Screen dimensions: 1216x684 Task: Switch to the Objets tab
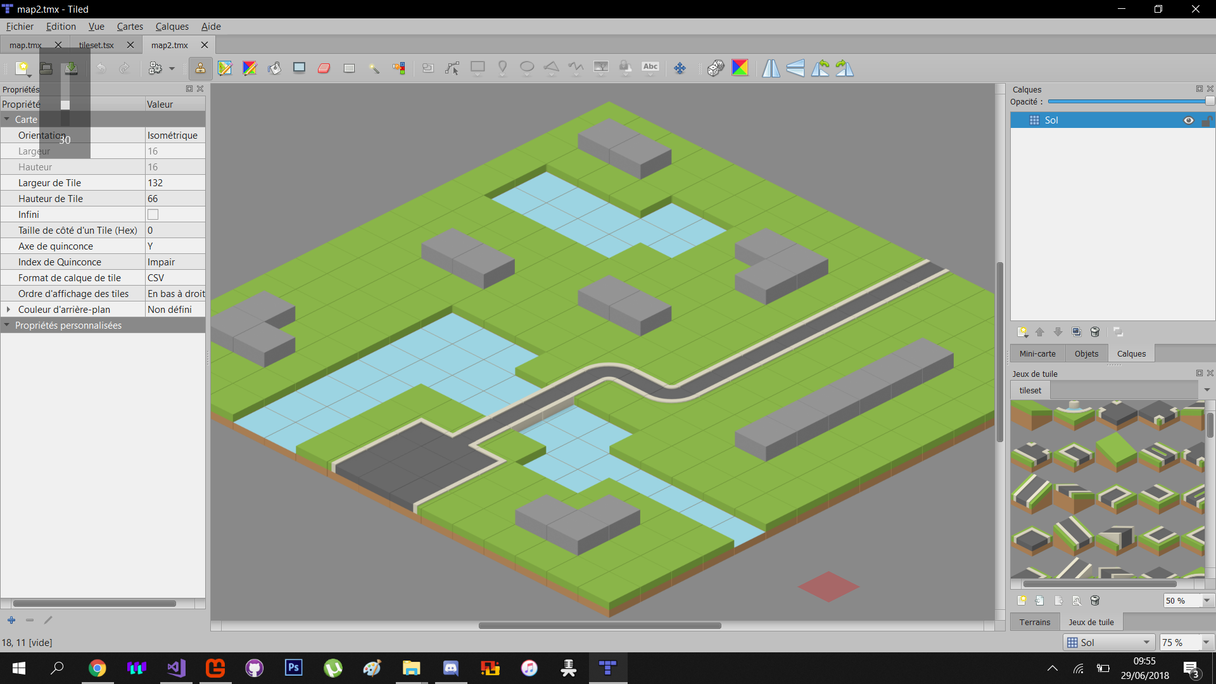tap(1086, 354)
